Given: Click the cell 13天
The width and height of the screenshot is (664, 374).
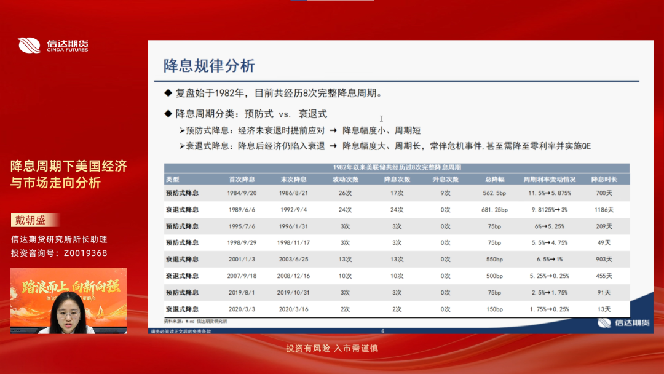Looking at the screenshot, I should [604, 309].
